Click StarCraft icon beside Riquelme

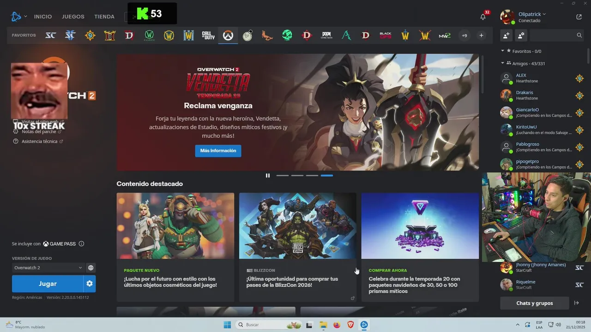[x=579, y=285]
